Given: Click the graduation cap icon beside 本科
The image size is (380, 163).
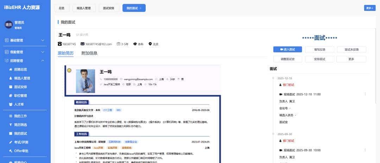Looking at the screenshot, I should 135,44.
